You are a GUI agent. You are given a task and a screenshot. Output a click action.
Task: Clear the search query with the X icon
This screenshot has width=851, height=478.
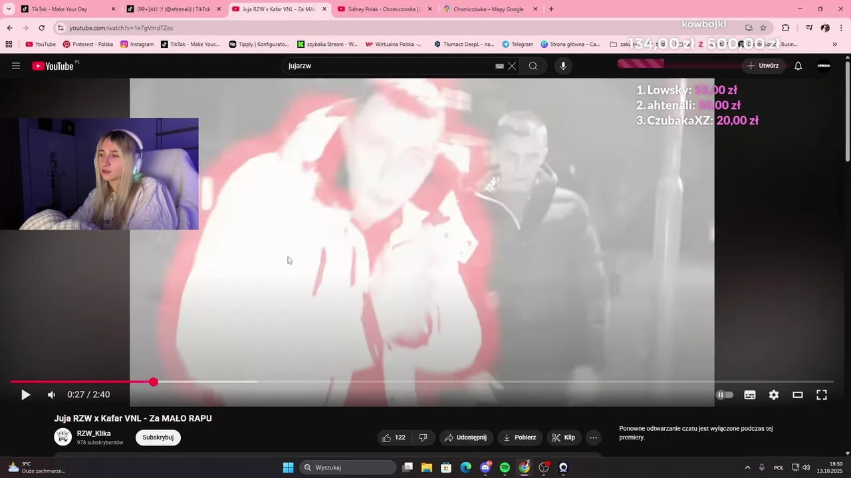pos(512,66)
